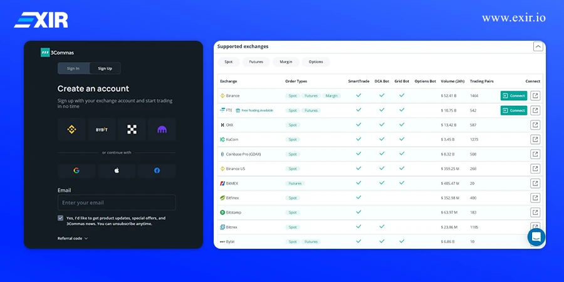Filter exchanges by Margin
The image size is (564, 282).
pos(286,62)
